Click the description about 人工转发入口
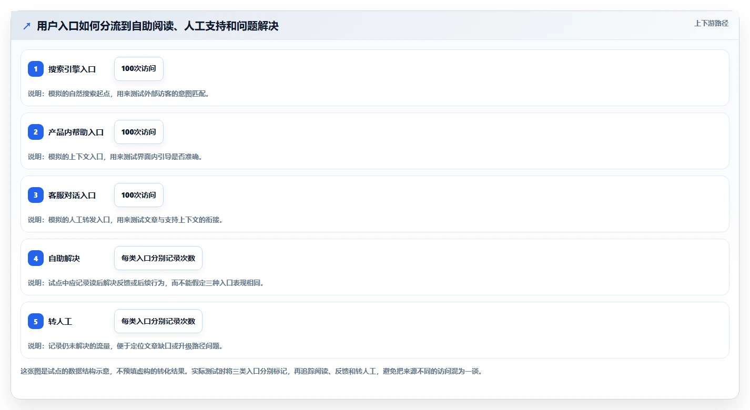The image size is (750, 410). click(x=125, y=220)
